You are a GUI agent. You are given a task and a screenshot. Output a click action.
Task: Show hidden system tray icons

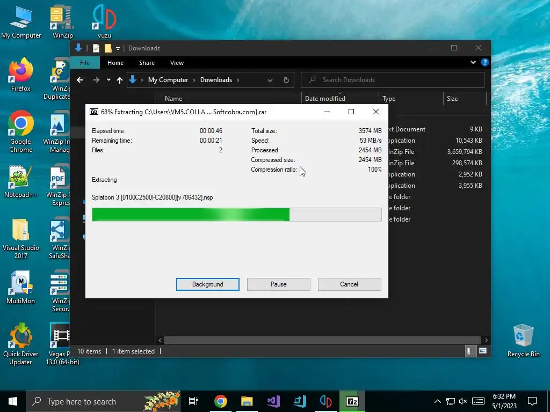pos(437,401)
